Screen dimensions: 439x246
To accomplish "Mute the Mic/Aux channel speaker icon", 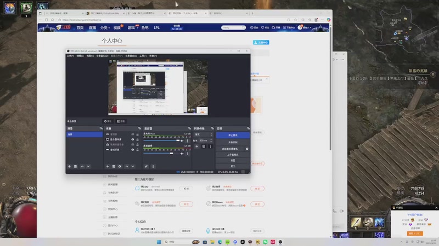I will pos(182,141).
